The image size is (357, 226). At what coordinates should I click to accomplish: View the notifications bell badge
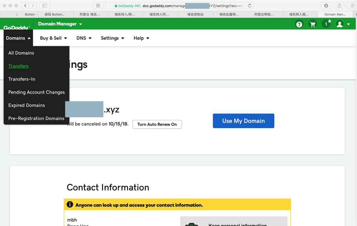(326, 24)
